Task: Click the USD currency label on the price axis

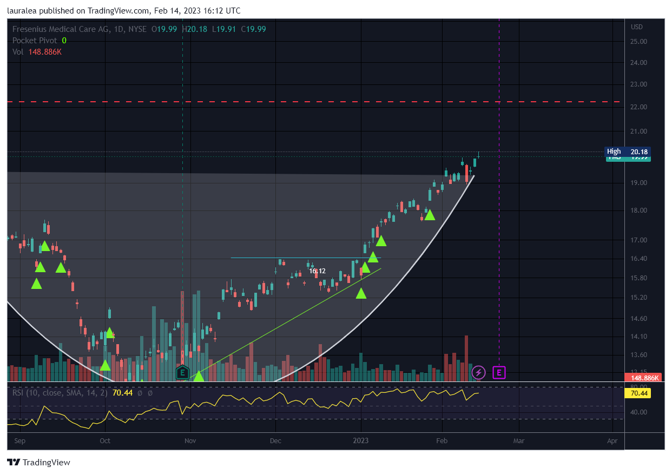Action: point(637,27)
